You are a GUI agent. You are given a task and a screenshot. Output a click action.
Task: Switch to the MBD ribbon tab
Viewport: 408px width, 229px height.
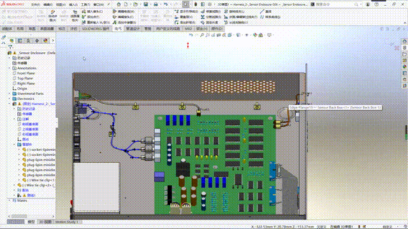pos(189,29)
